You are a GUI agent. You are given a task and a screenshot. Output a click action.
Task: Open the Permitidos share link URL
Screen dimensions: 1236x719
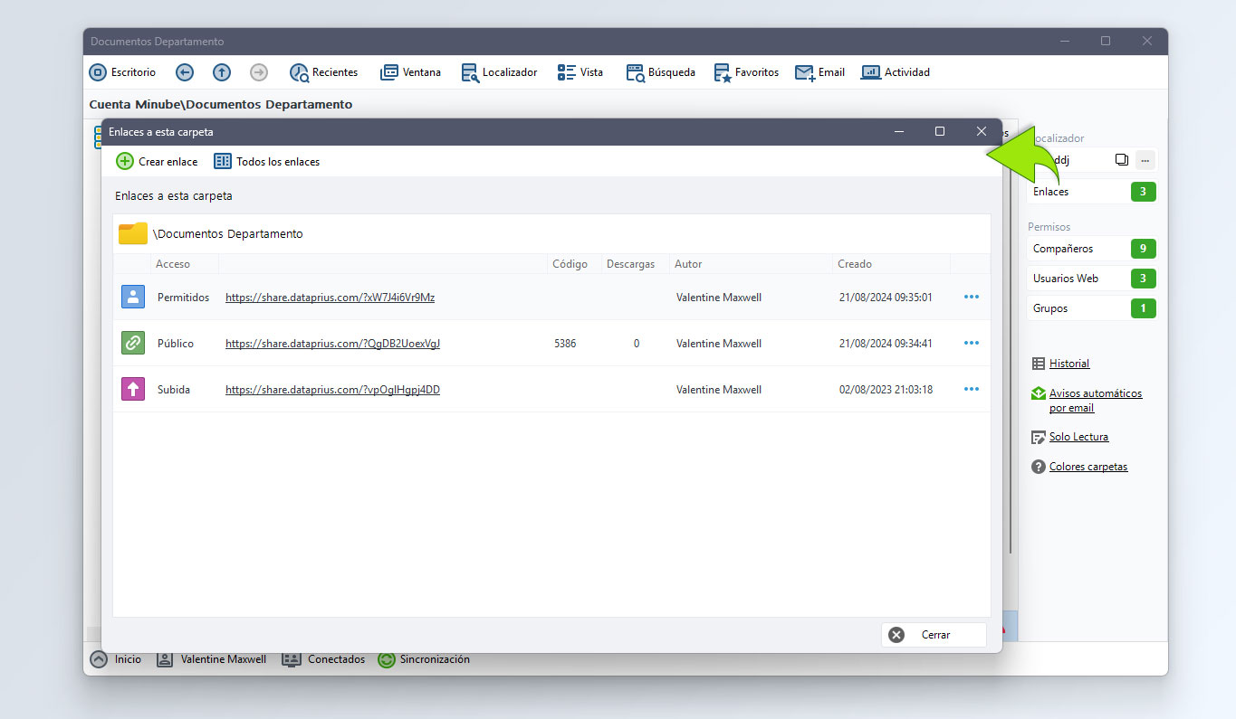[330, 297]
